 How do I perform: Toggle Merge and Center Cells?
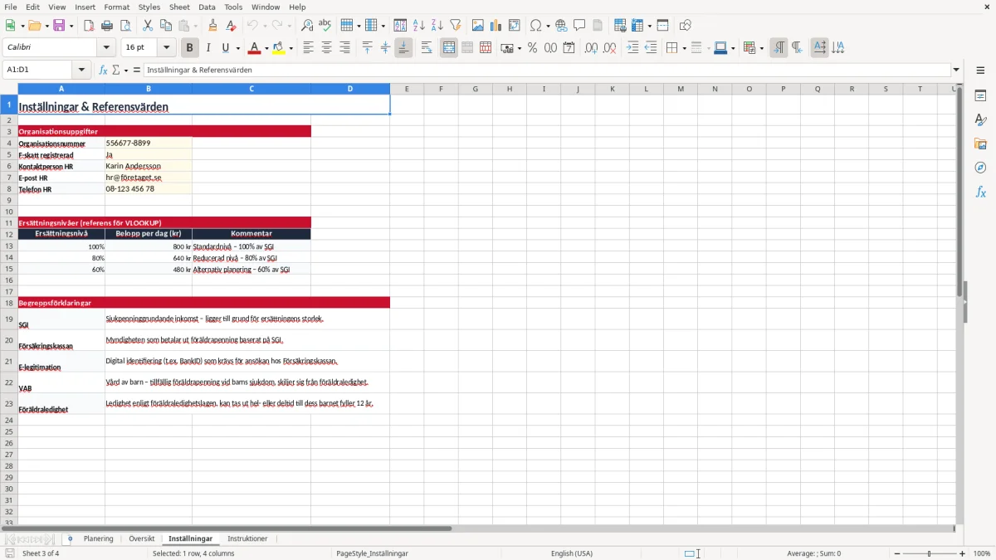click(x=449, y=48)
